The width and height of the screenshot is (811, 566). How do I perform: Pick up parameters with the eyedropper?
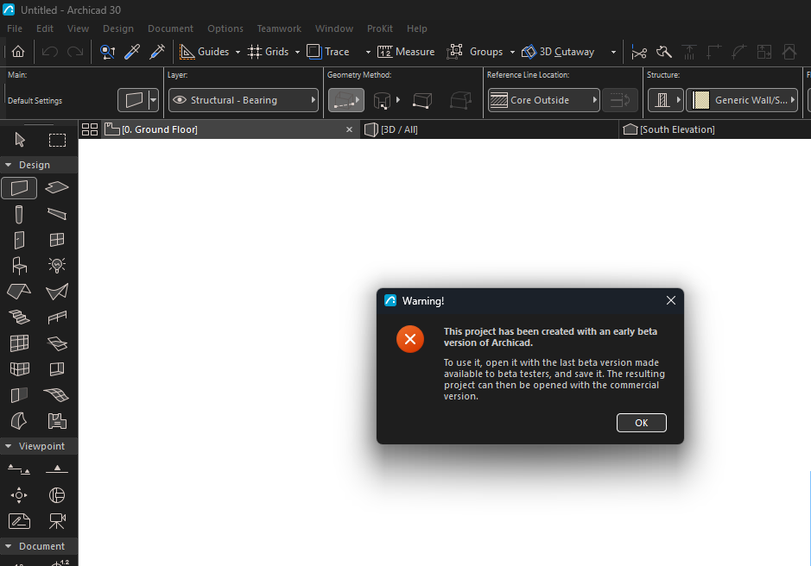(132, 52)
